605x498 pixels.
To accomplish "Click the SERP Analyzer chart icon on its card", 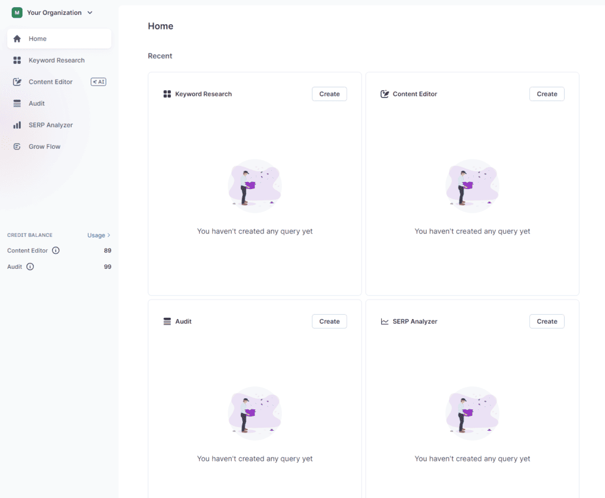I will click(383, 321).
